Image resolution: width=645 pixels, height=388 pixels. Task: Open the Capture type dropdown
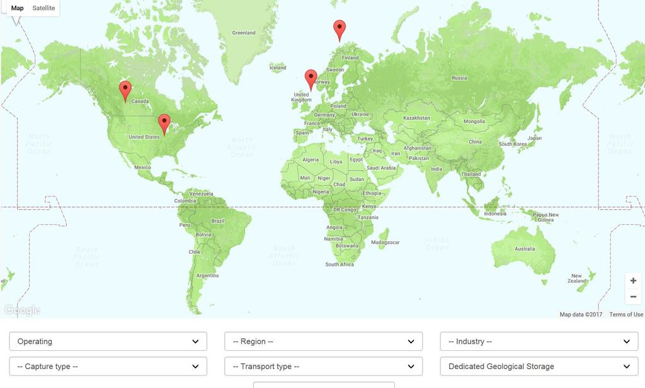click(x=108, y=366)
